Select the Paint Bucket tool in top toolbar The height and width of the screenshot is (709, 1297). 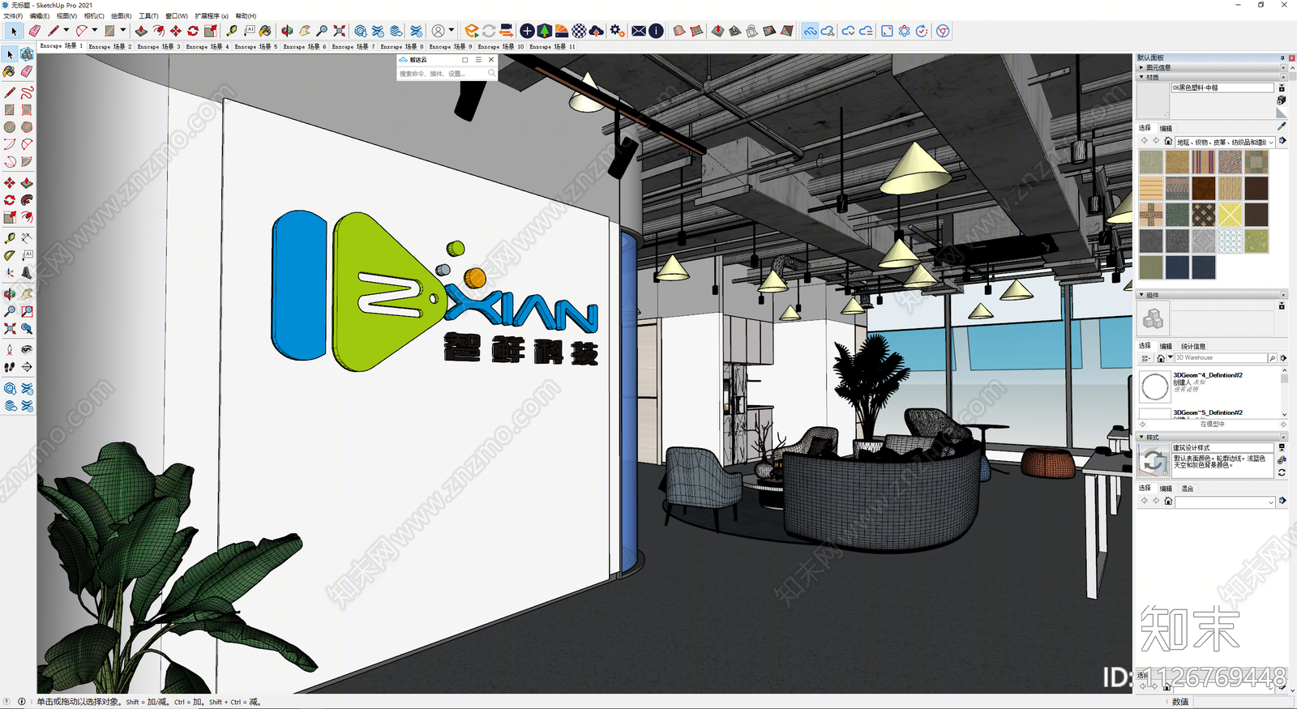click(x=265, y=31)
